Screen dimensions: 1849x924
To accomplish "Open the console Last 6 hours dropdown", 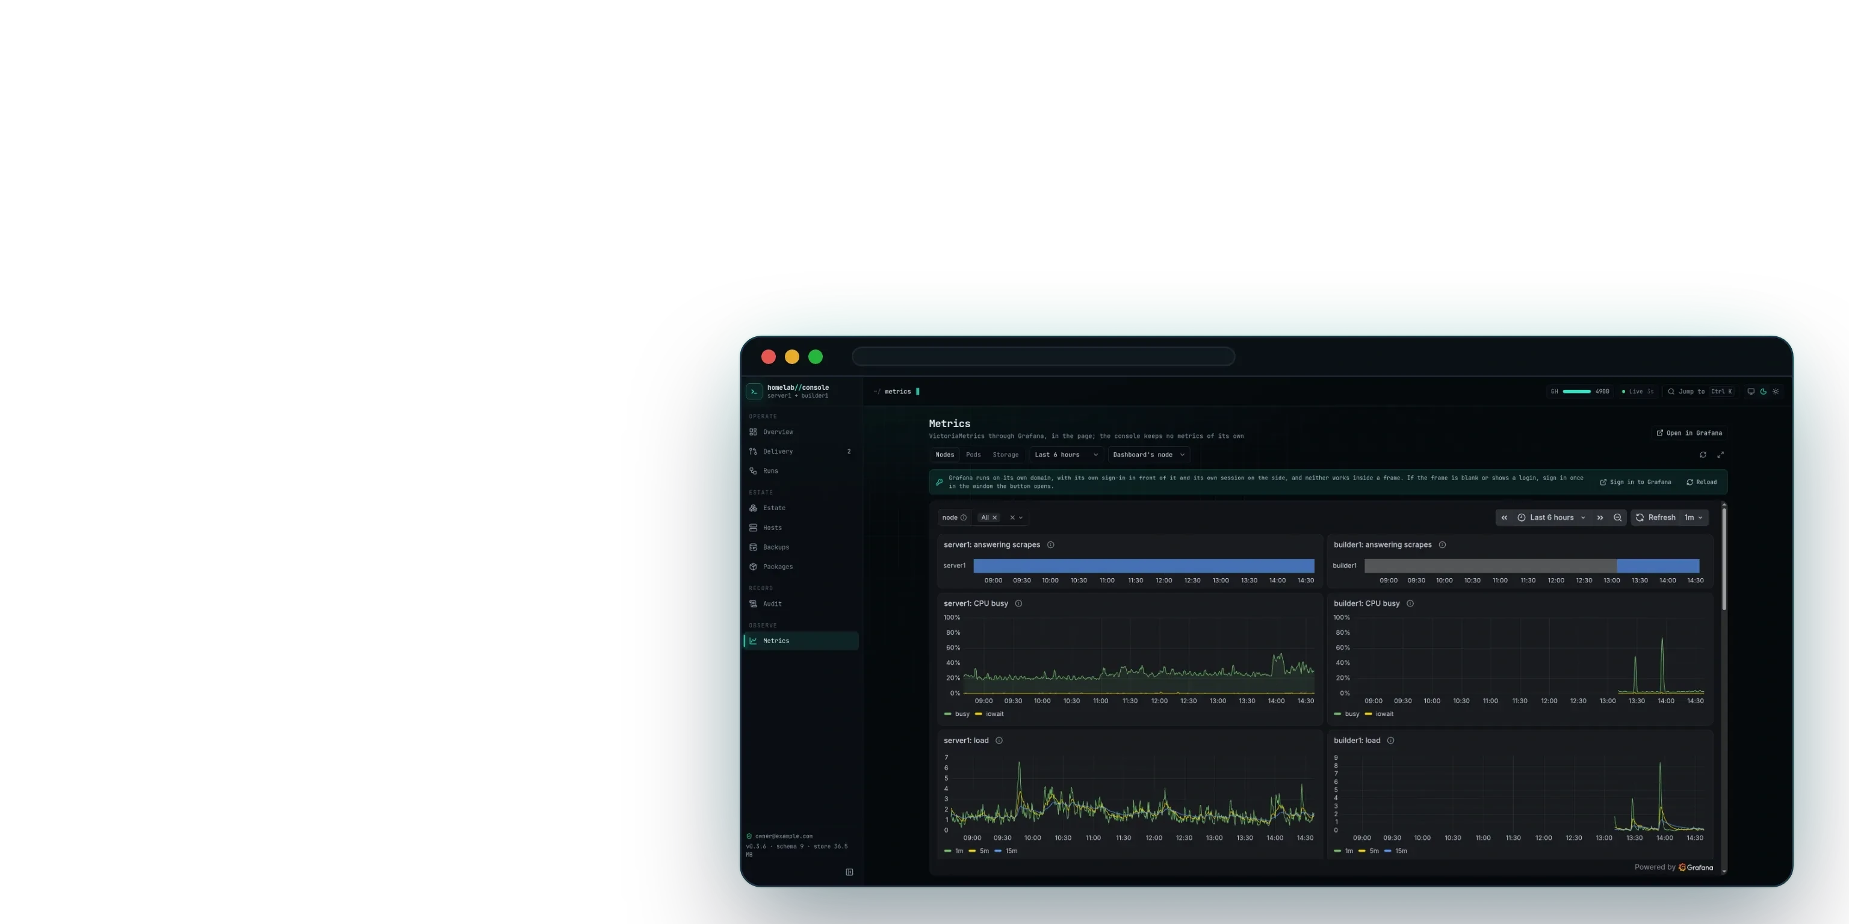I will (1066, 455).
